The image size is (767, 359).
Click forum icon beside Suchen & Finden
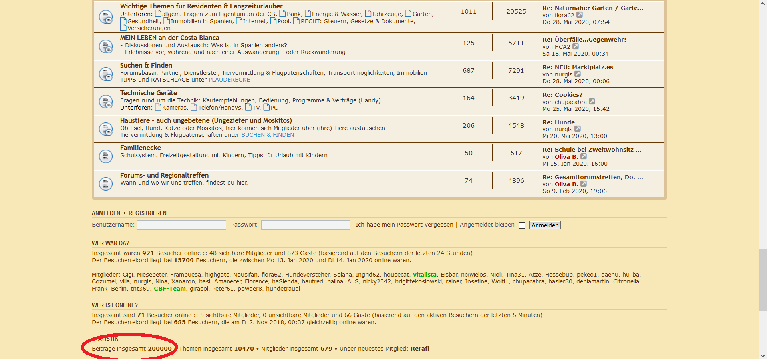click(106, 74)
